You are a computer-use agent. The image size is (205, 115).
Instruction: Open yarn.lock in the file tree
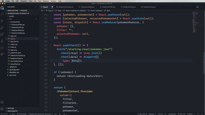[x=13, y=75]
